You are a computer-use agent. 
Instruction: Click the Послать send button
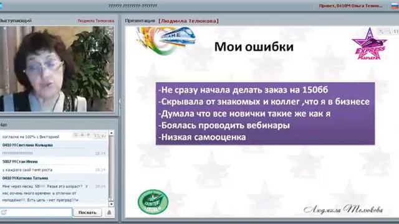coord(87,212)
